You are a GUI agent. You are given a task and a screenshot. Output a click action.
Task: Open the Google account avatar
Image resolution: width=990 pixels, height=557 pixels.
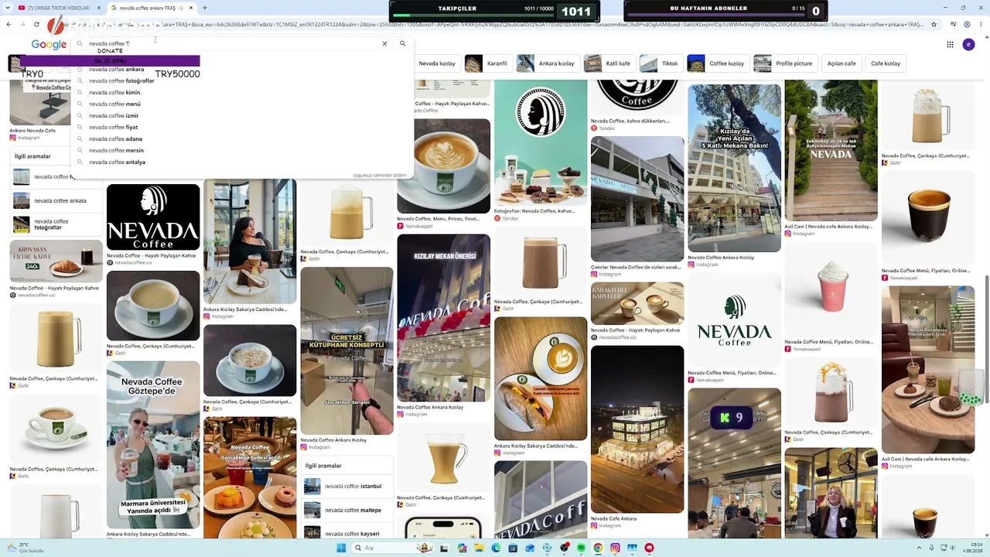[x=968, y=45]
